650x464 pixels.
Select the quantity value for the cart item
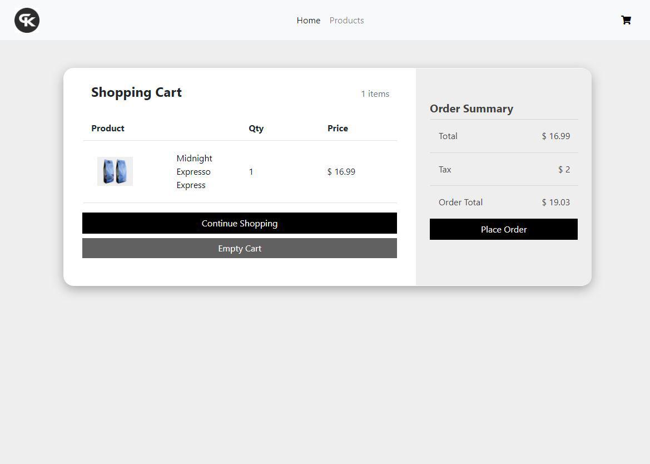(251, 171)
